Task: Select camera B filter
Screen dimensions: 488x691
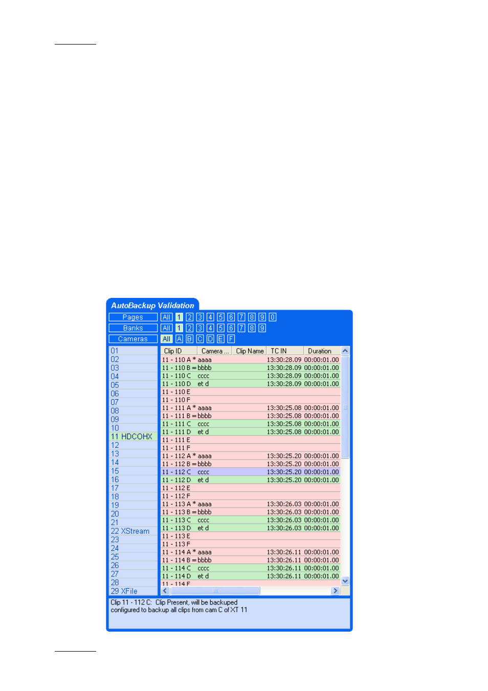Action: (189, 339)
